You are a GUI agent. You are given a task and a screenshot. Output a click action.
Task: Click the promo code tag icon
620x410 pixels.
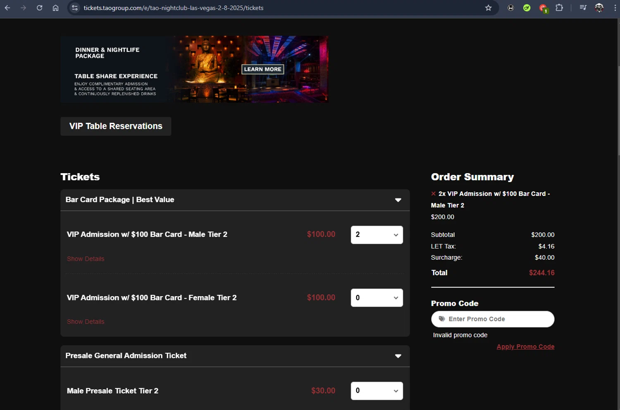coord(441,319)
